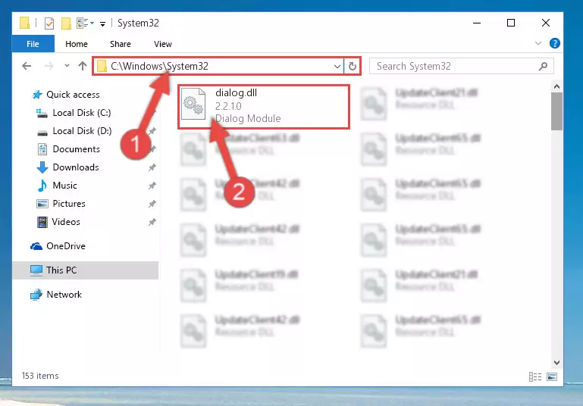This screenshot has height=406, width=583.
Task: Click the folder icon in the address bar
Action: 102,67
